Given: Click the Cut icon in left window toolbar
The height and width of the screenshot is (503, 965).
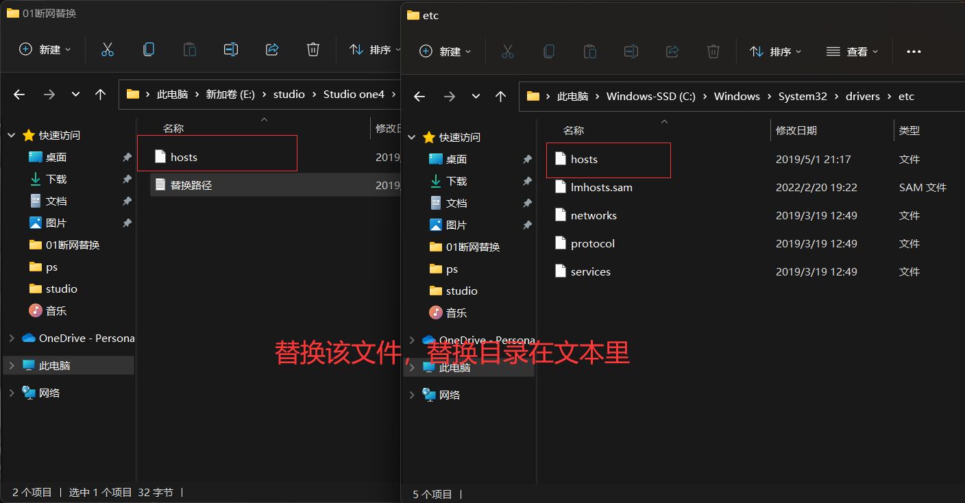Looking at the screenshot, I should point(108,49).
